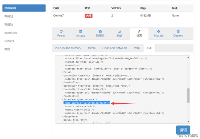Click the 8192MB memory value
Image resolution: width=200 pixels, height=139 pixels.
click(x=146, y=16)
